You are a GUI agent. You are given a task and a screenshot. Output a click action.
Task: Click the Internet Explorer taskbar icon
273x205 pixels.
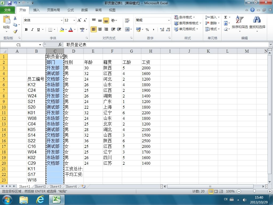click(40, 200)
